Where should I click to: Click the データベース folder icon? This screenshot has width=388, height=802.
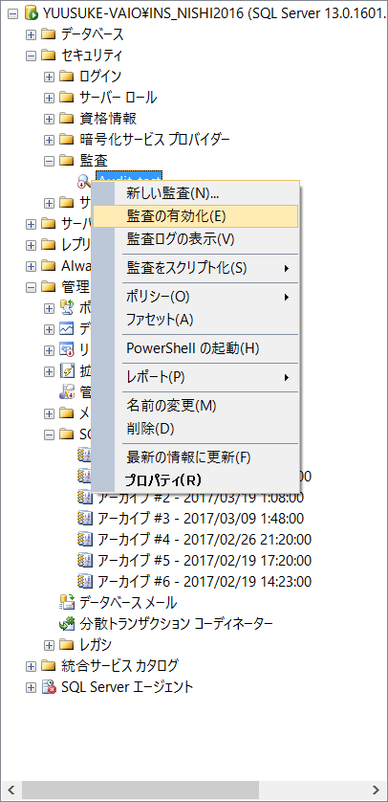click(48, 34)
